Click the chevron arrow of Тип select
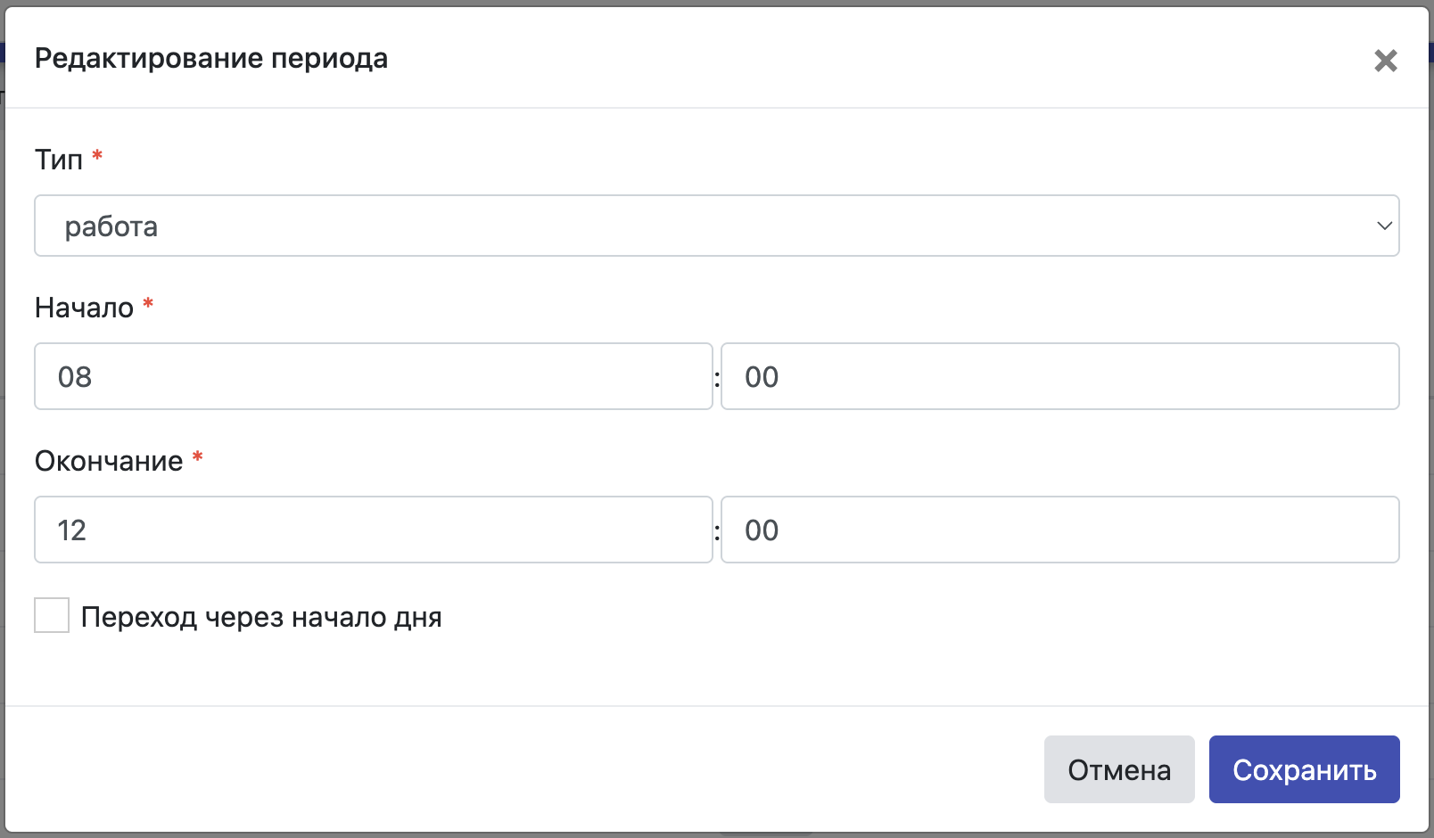1434x838 pixels. [x=1384, y=226]
